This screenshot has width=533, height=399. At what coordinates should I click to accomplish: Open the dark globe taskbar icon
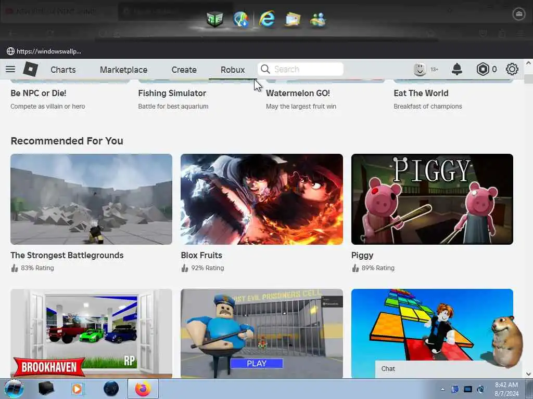pyautogui.click(x=111, y=389)
